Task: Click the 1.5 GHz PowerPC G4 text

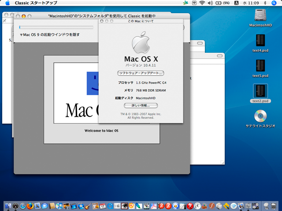Action: 151,83
